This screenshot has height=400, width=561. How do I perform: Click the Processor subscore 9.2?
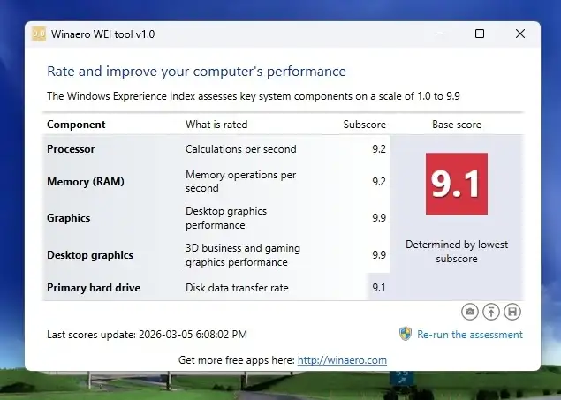(379, 149)
